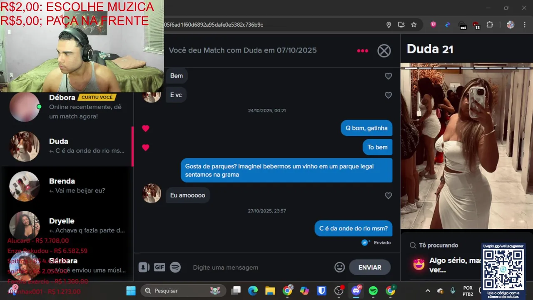This screenshot has height=300, width=533.
Task: Close the Duda conversation with X icon
Action: (x=384, y=51)
